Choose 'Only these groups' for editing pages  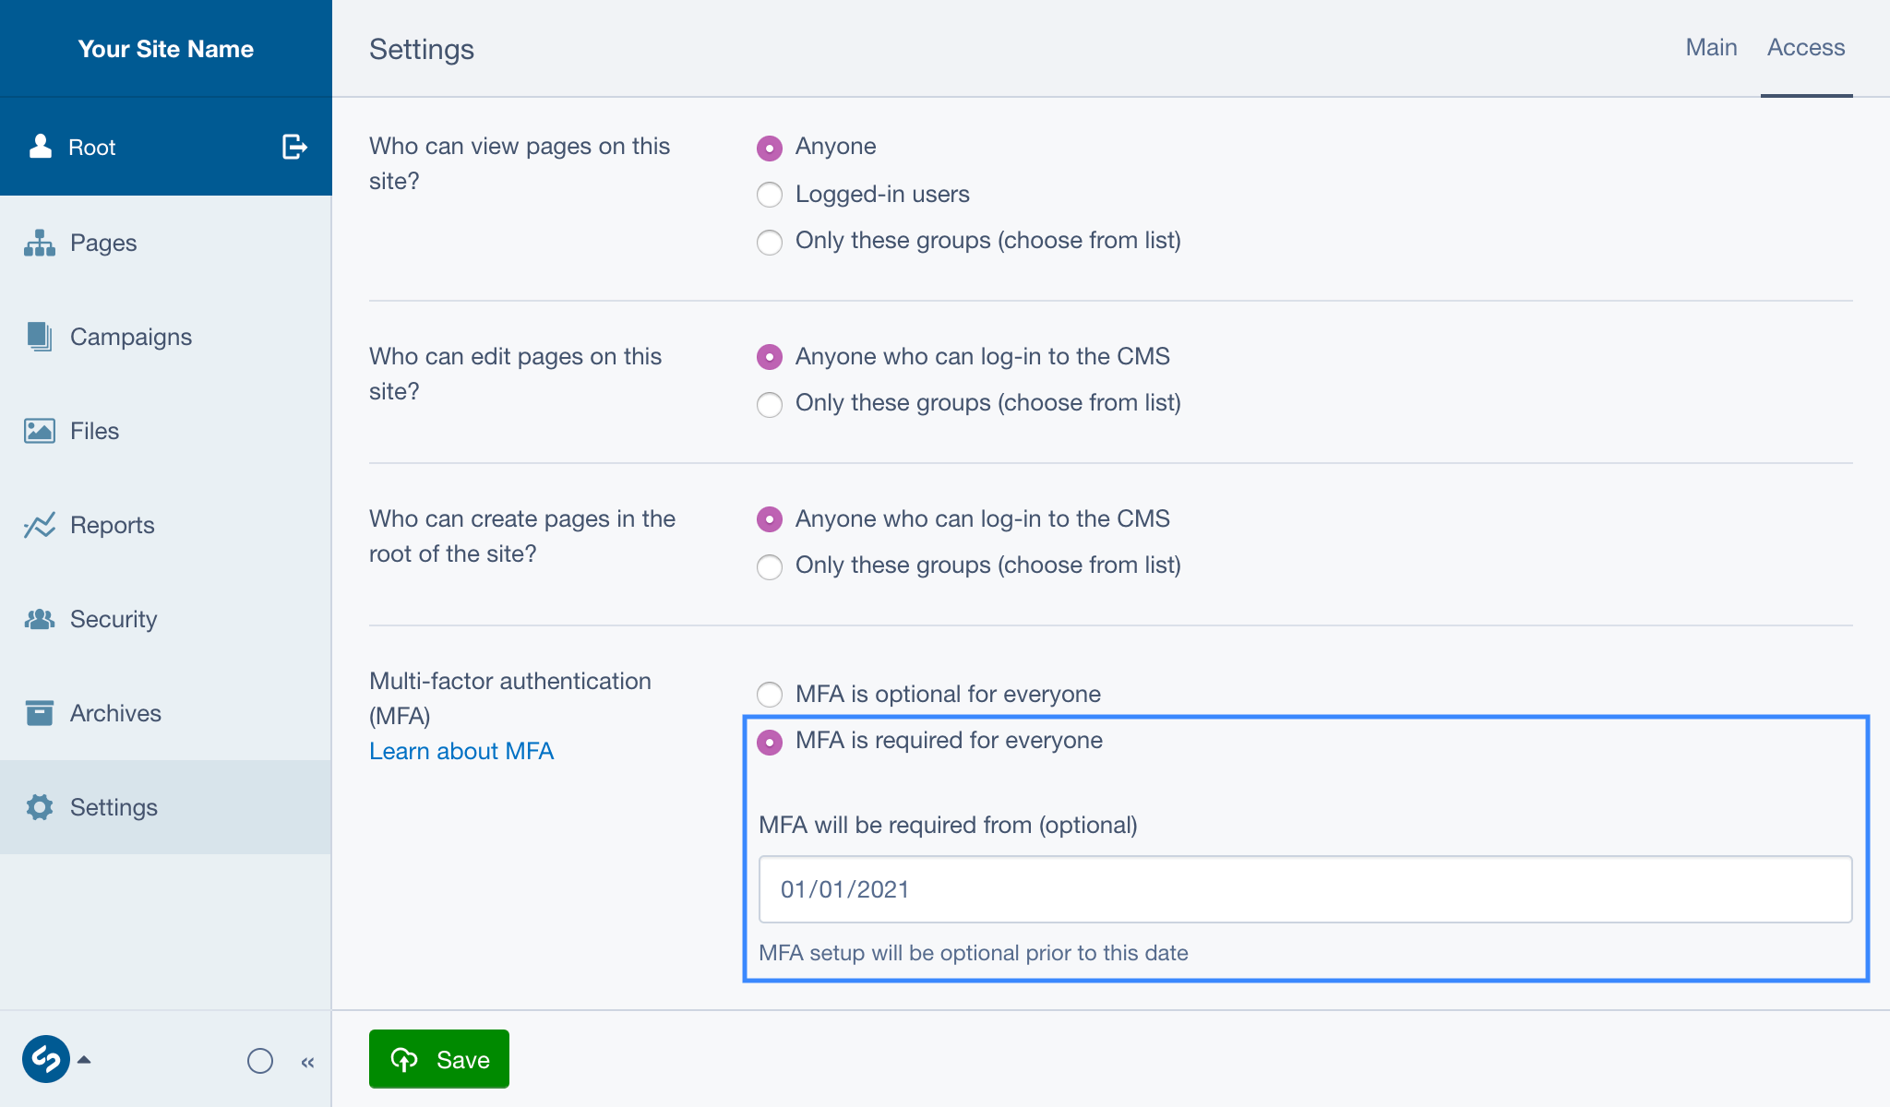pos(769,404)
